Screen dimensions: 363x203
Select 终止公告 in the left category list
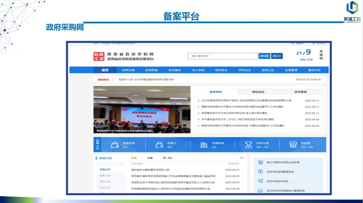105,188
